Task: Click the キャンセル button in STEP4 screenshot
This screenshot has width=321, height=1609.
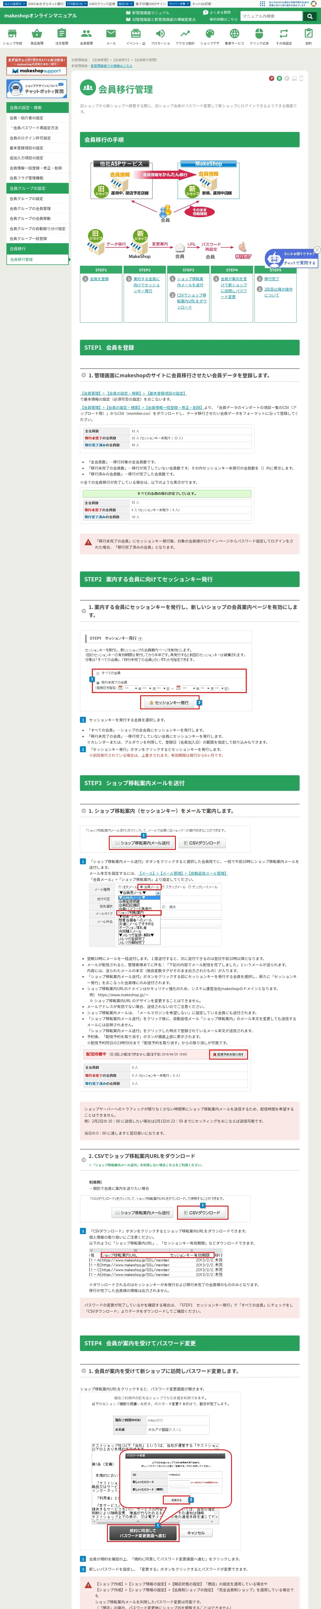Action: (x=196, y=1533)
